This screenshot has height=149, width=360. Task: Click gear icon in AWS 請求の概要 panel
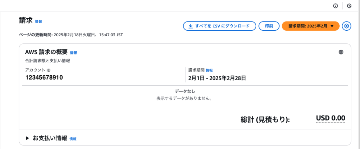click(341, 52)
